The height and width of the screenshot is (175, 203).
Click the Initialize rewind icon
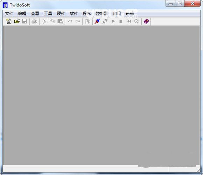(129, 21)
